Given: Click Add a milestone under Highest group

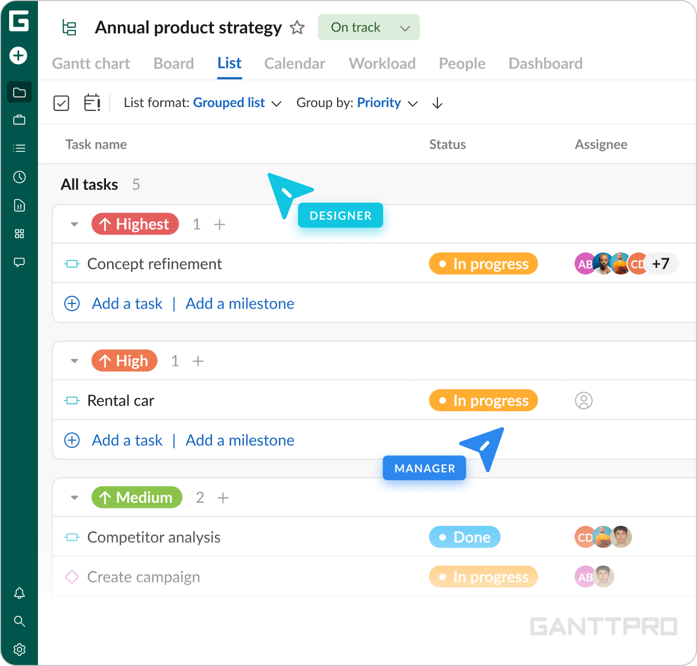Looking at the screenshot, I should click(240, 304).
